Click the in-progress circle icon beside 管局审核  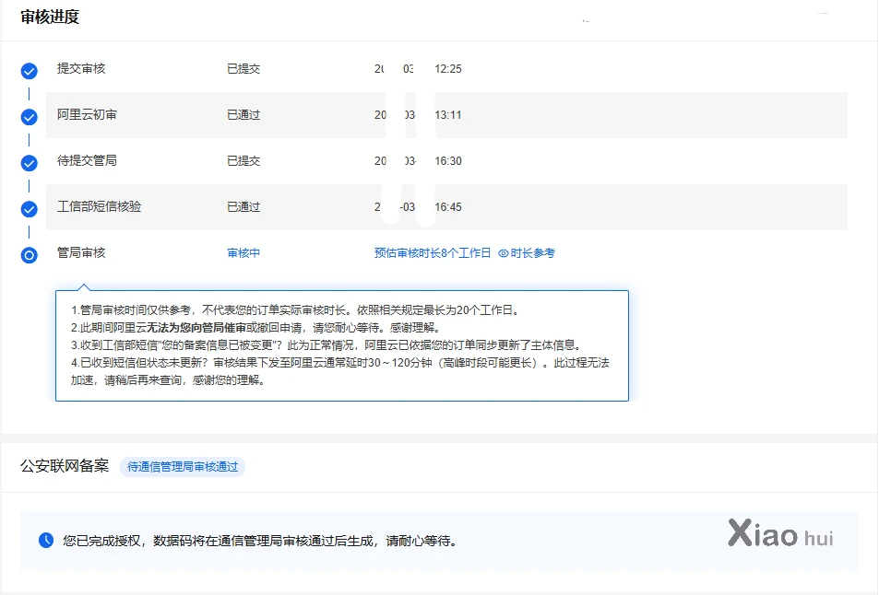click(29, 255)
